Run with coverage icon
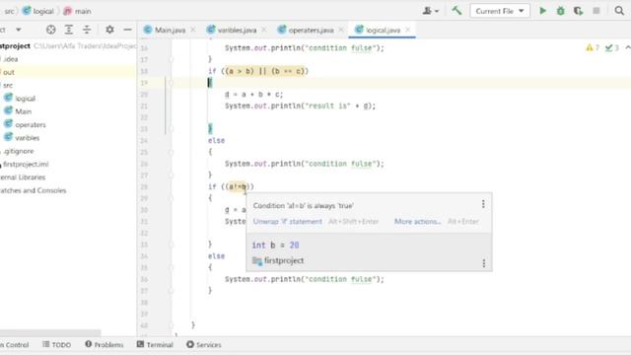 click(579, 11)
